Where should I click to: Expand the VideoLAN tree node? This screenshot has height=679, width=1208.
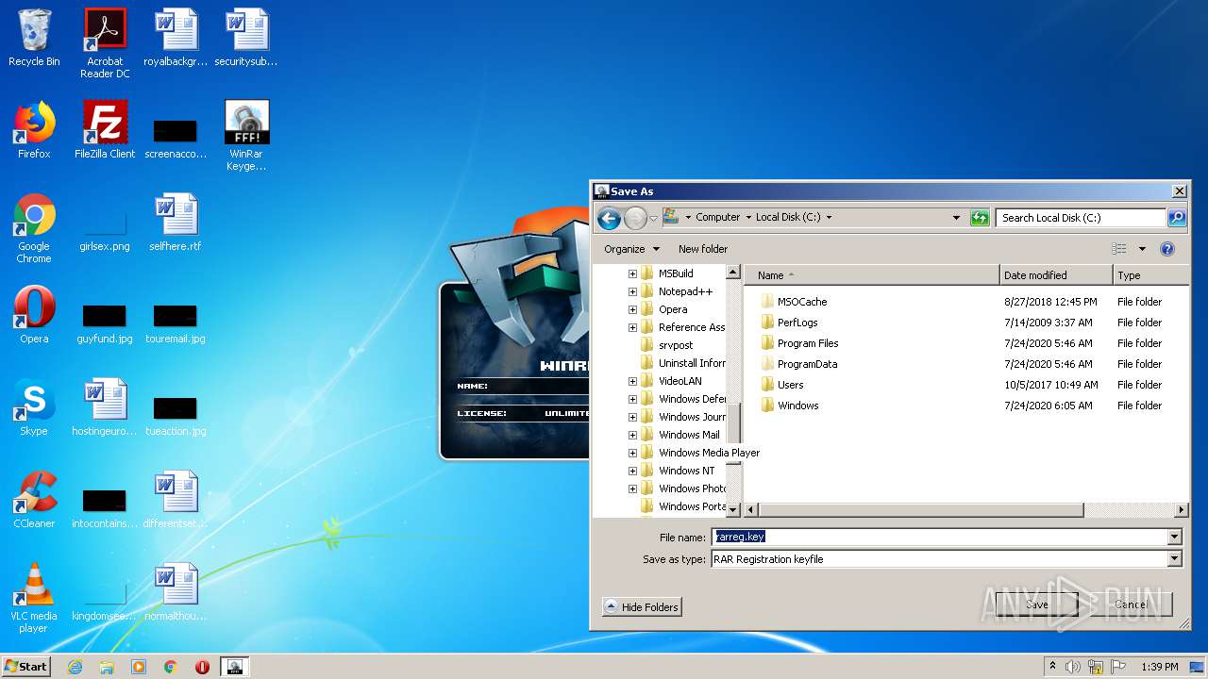[x=632, y=381]
